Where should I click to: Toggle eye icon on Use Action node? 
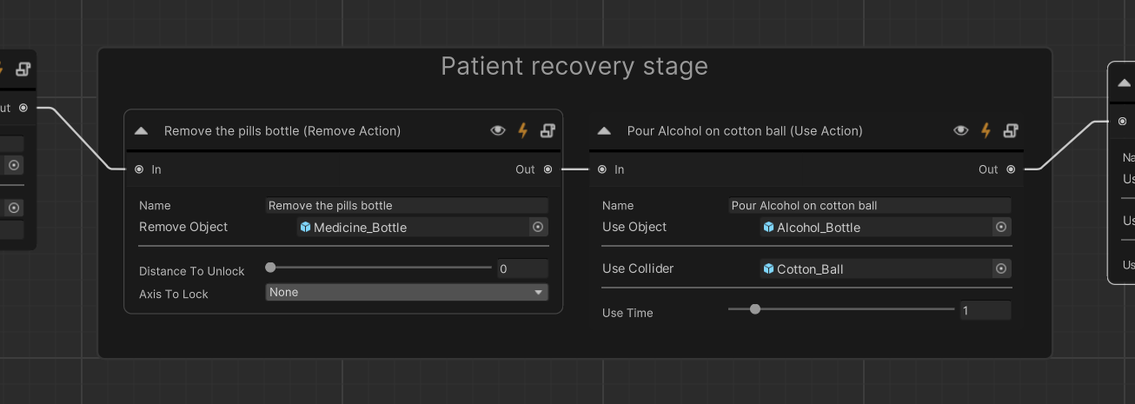(961, 131)
